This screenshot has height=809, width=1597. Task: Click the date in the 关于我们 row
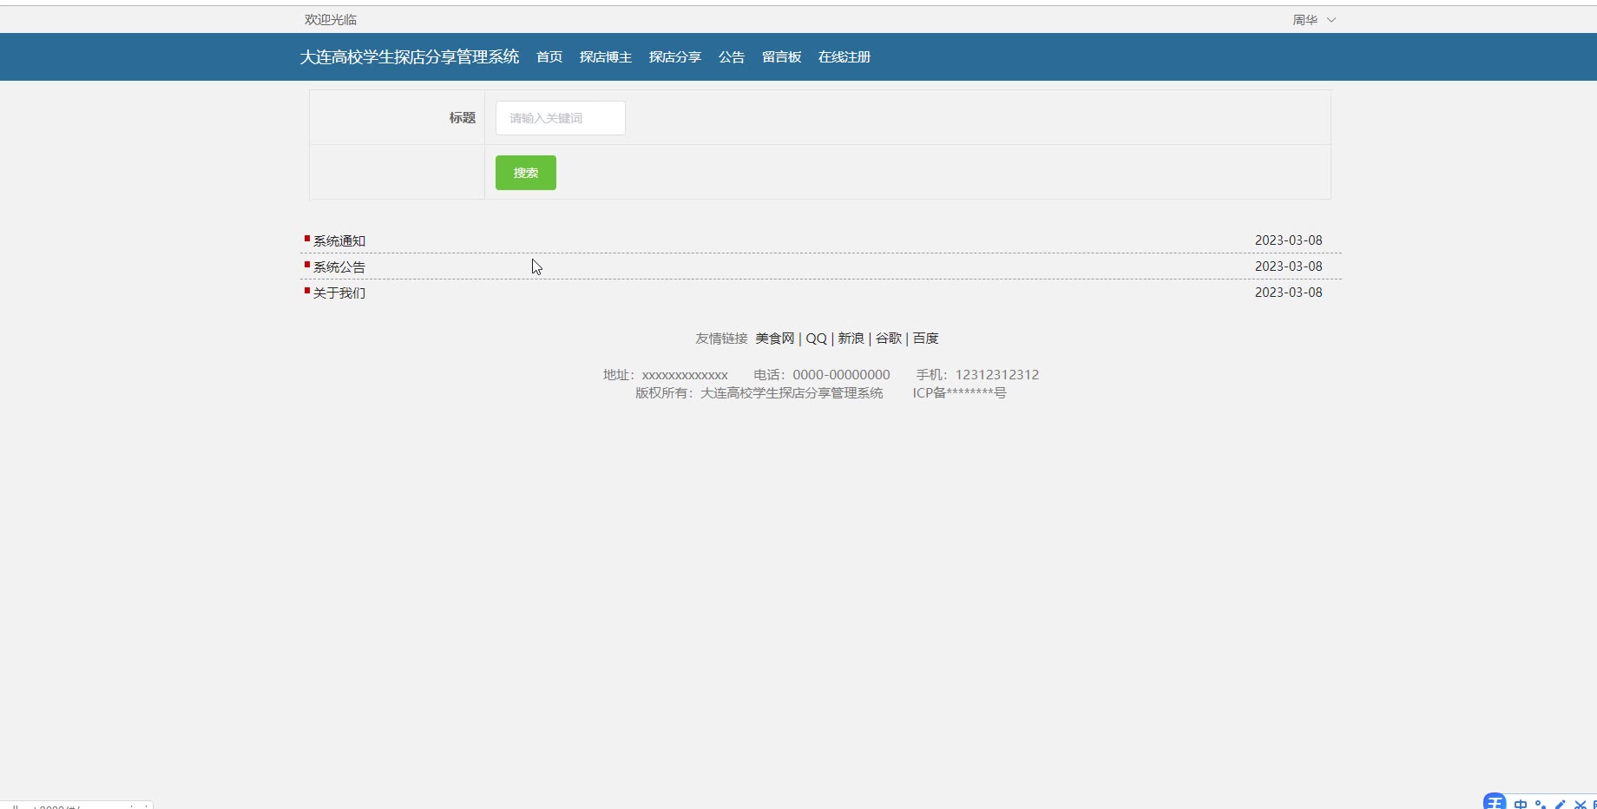[1289, 293]
